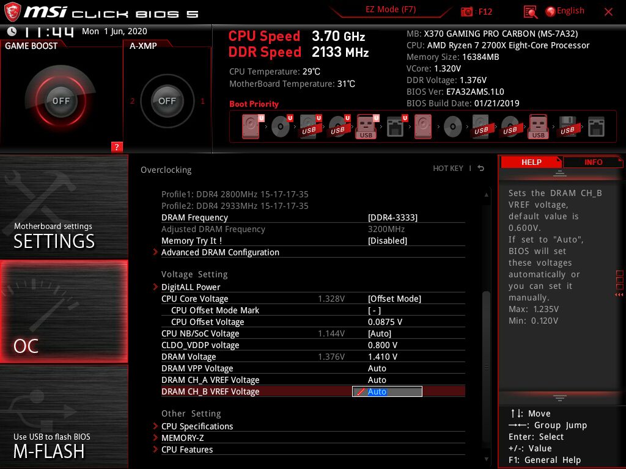Select the legacy hard disk boot icon
The image size is (626, 469).
[423, 126]
